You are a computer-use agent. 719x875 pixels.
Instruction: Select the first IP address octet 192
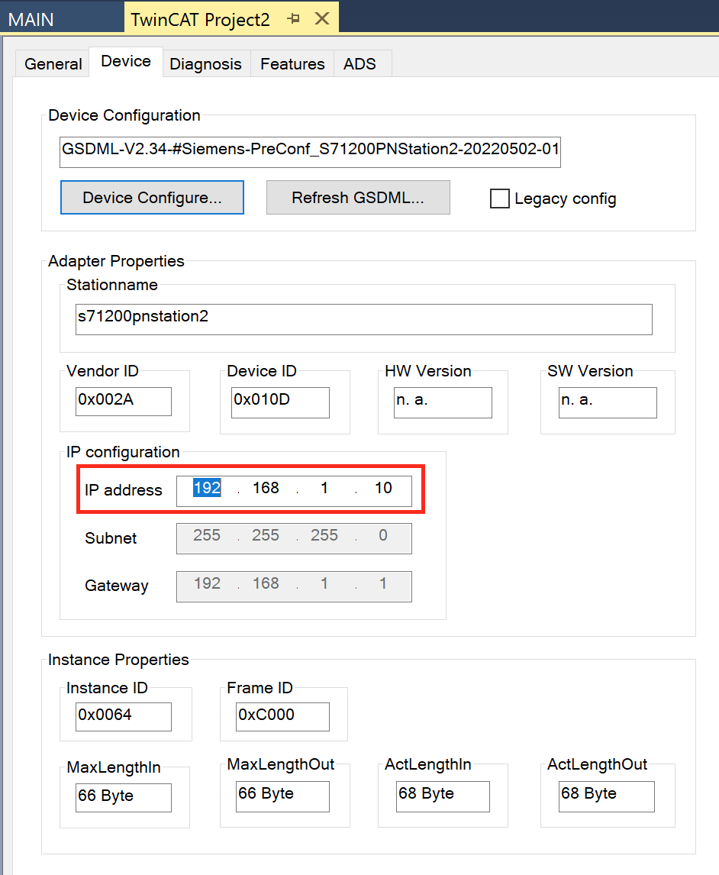(207, 488)
